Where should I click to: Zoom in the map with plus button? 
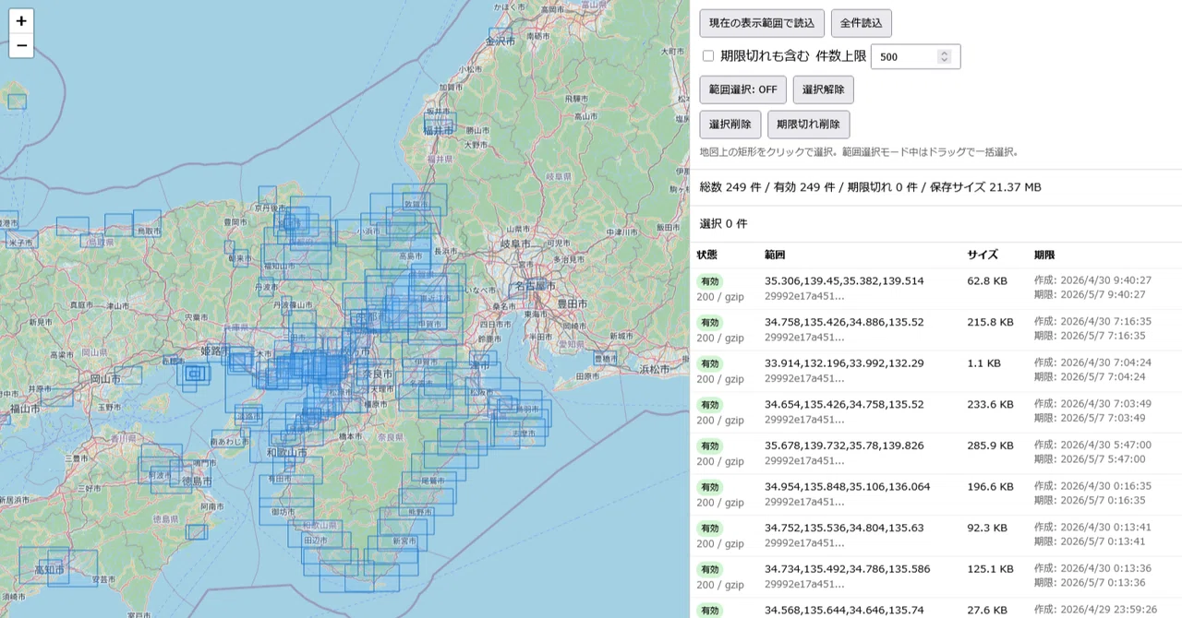pos(21,21)
